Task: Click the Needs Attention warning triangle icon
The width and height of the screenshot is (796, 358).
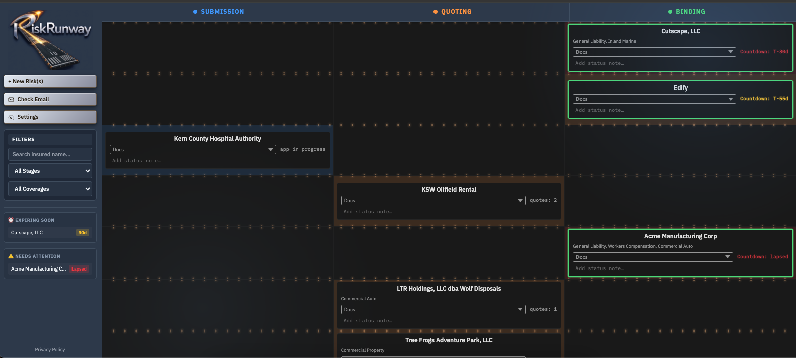Action: (11, 256)
